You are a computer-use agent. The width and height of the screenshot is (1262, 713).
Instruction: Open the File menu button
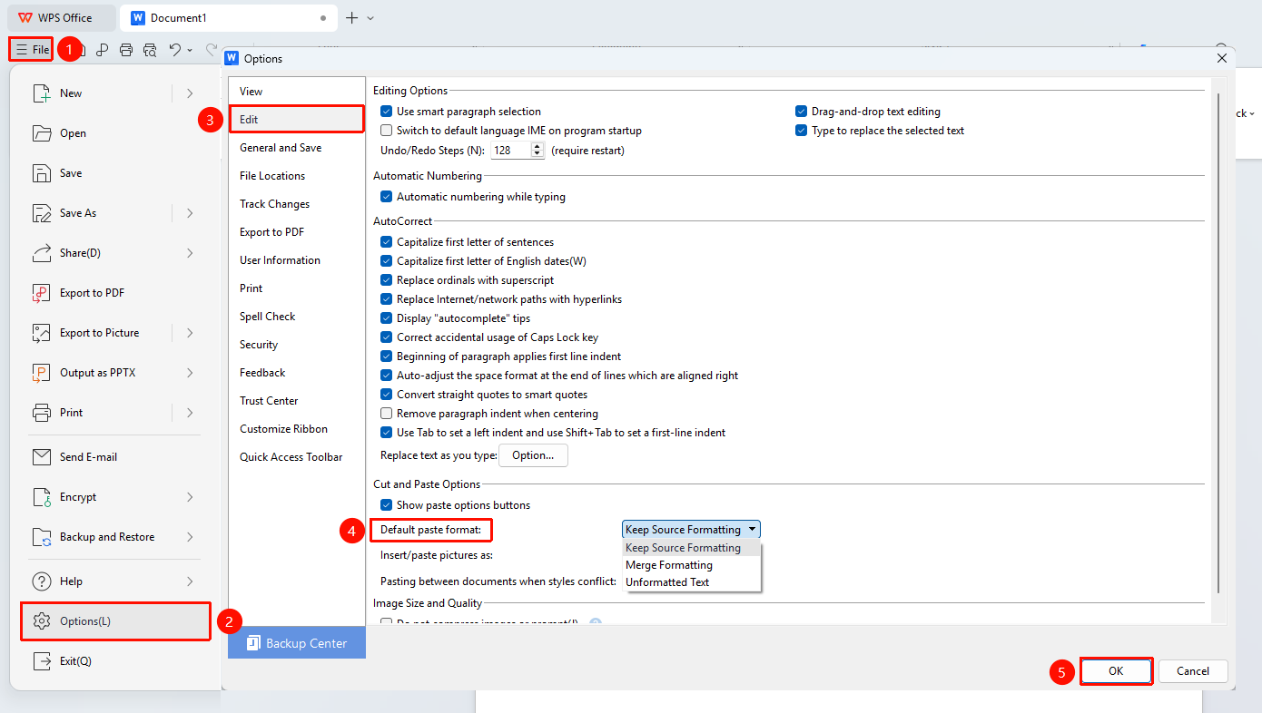point(32,49)
